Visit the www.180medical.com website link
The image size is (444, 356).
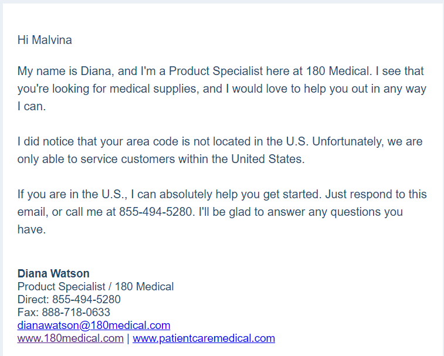(x=70, y=338)
